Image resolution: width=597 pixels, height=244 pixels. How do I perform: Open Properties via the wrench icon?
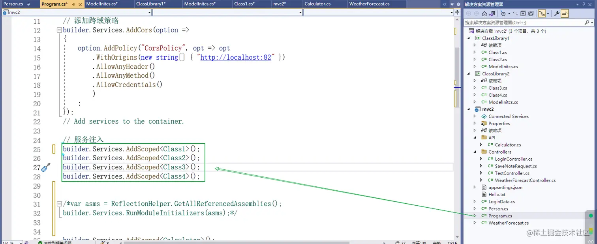pyautogui.click(x=557, y=13)
